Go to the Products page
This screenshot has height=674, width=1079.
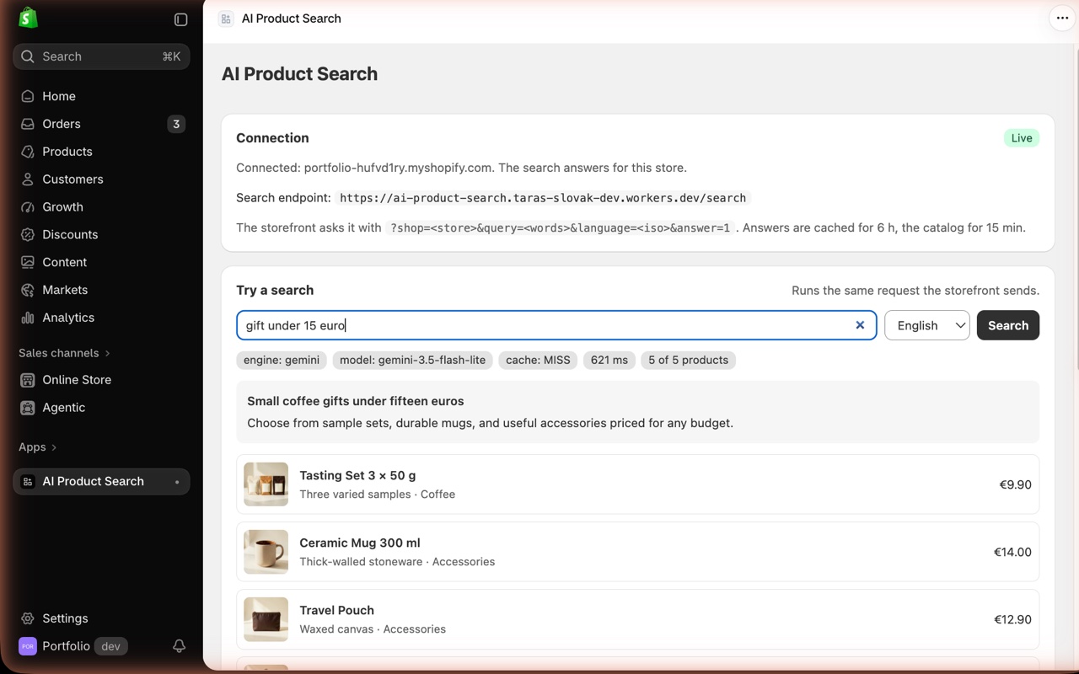(x=101, y=152)
